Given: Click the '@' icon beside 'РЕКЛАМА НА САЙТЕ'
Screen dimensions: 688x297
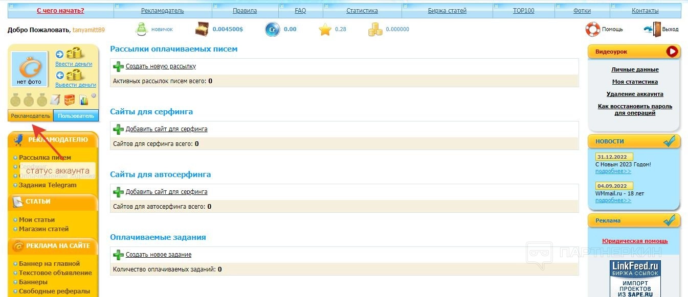Looking at the screenshot, I should [x=18, y=246].
